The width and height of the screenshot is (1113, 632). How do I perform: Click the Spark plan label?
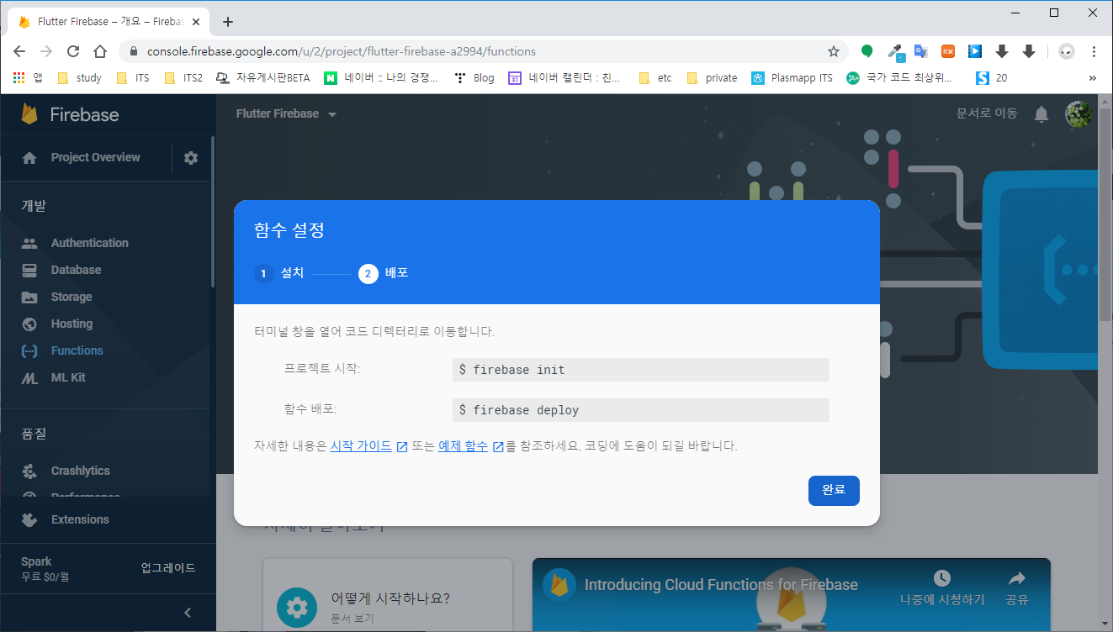[36, 561]
